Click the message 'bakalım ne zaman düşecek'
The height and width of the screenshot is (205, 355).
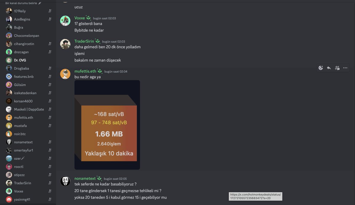[x=98, y=60]
